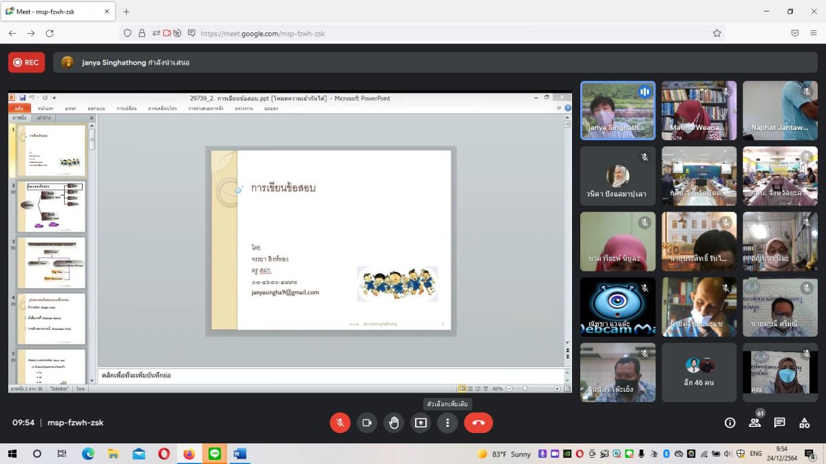
Task: Open the chat with everyone panel
Action: 779,423
